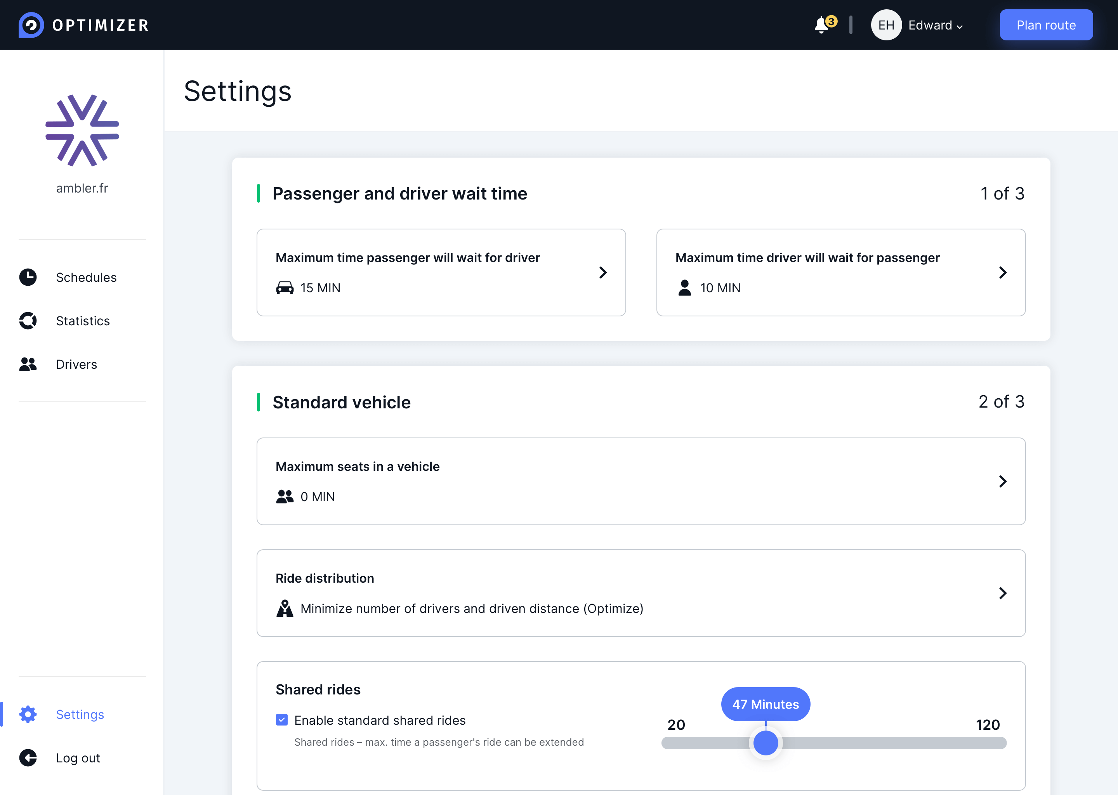The image size is (1118, 795).
Task: Click the Log out arrow icon
Action: pos(28,758)
